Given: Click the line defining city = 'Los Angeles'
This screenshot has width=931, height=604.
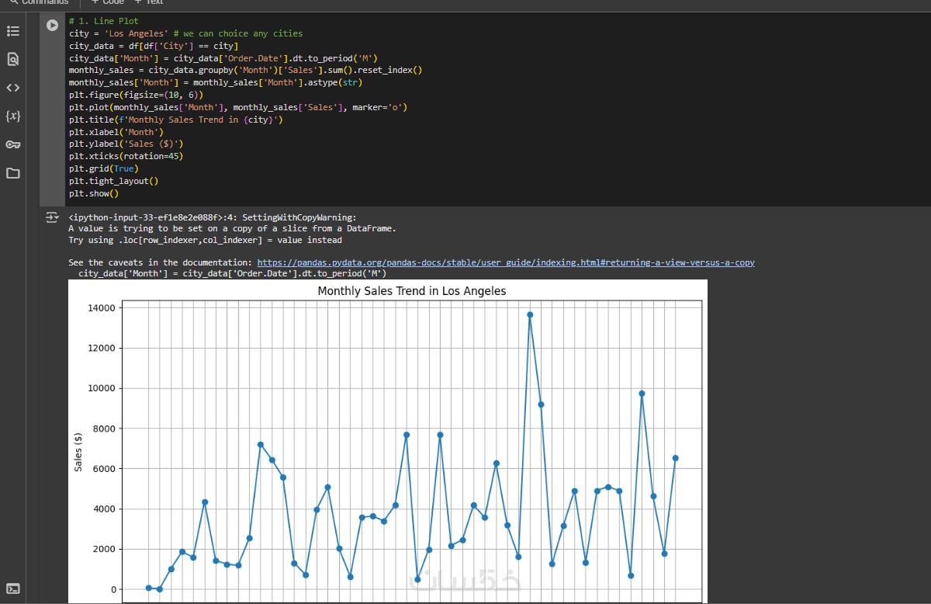Looking at the screenshot, I should click(186, 33).
